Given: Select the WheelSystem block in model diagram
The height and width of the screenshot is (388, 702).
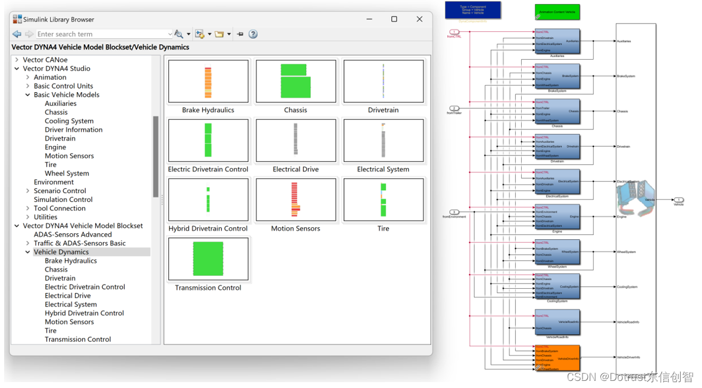Looking at the screenshot, I should click(x=557, y=252).
